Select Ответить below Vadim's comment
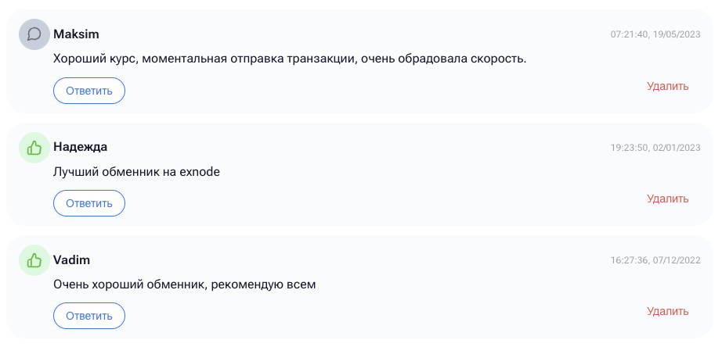Viewport: 722px width, 347px height. coord(89,316)
